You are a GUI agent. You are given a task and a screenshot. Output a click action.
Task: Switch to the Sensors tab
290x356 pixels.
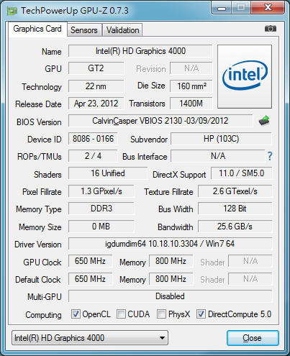click(x=84, y=30)
